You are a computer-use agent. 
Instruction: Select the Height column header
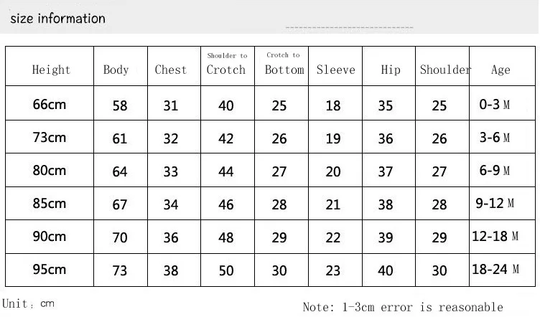(51, 70)
